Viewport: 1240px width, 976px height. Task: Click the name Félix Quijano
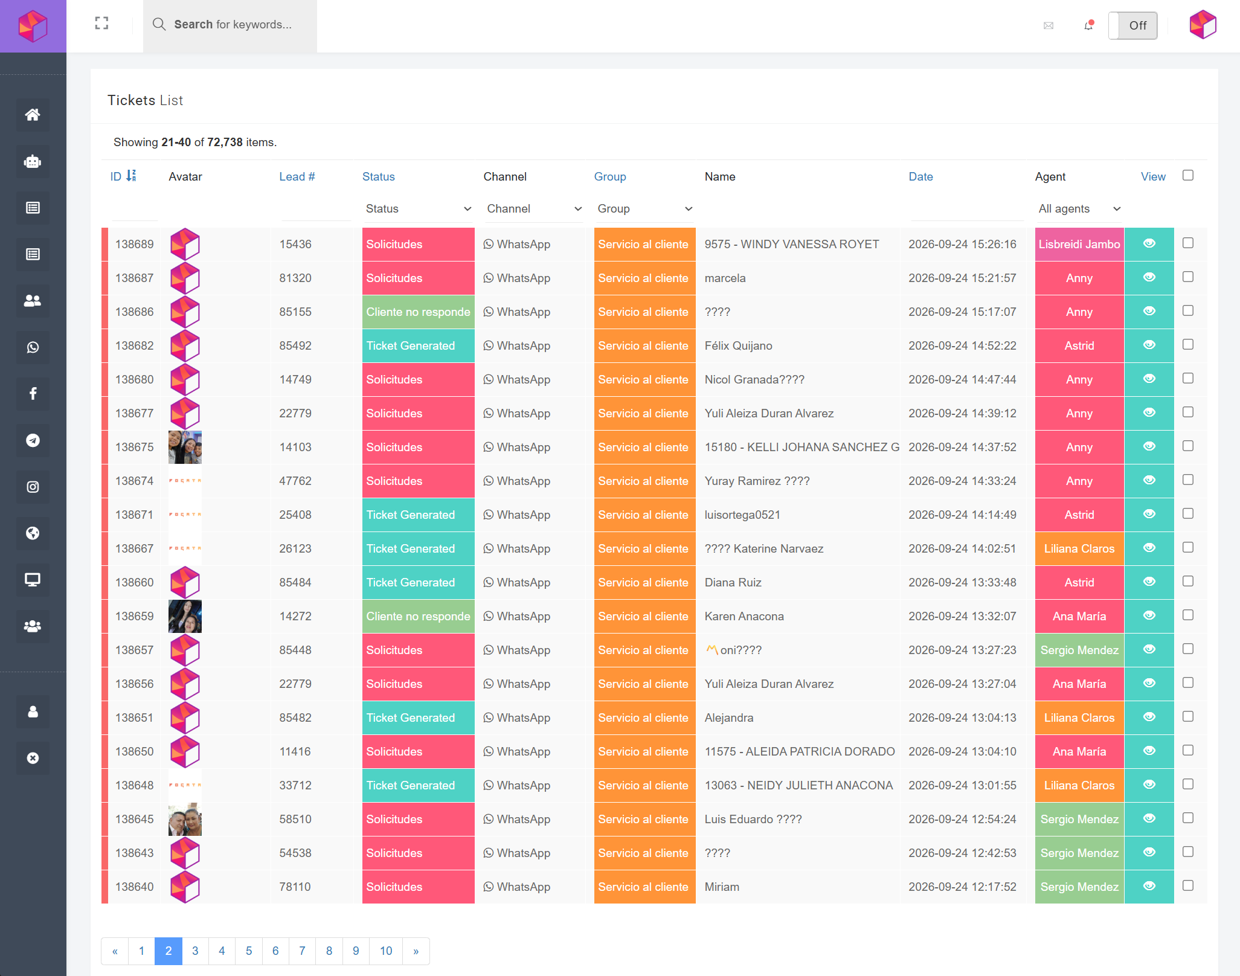(738, 345)
